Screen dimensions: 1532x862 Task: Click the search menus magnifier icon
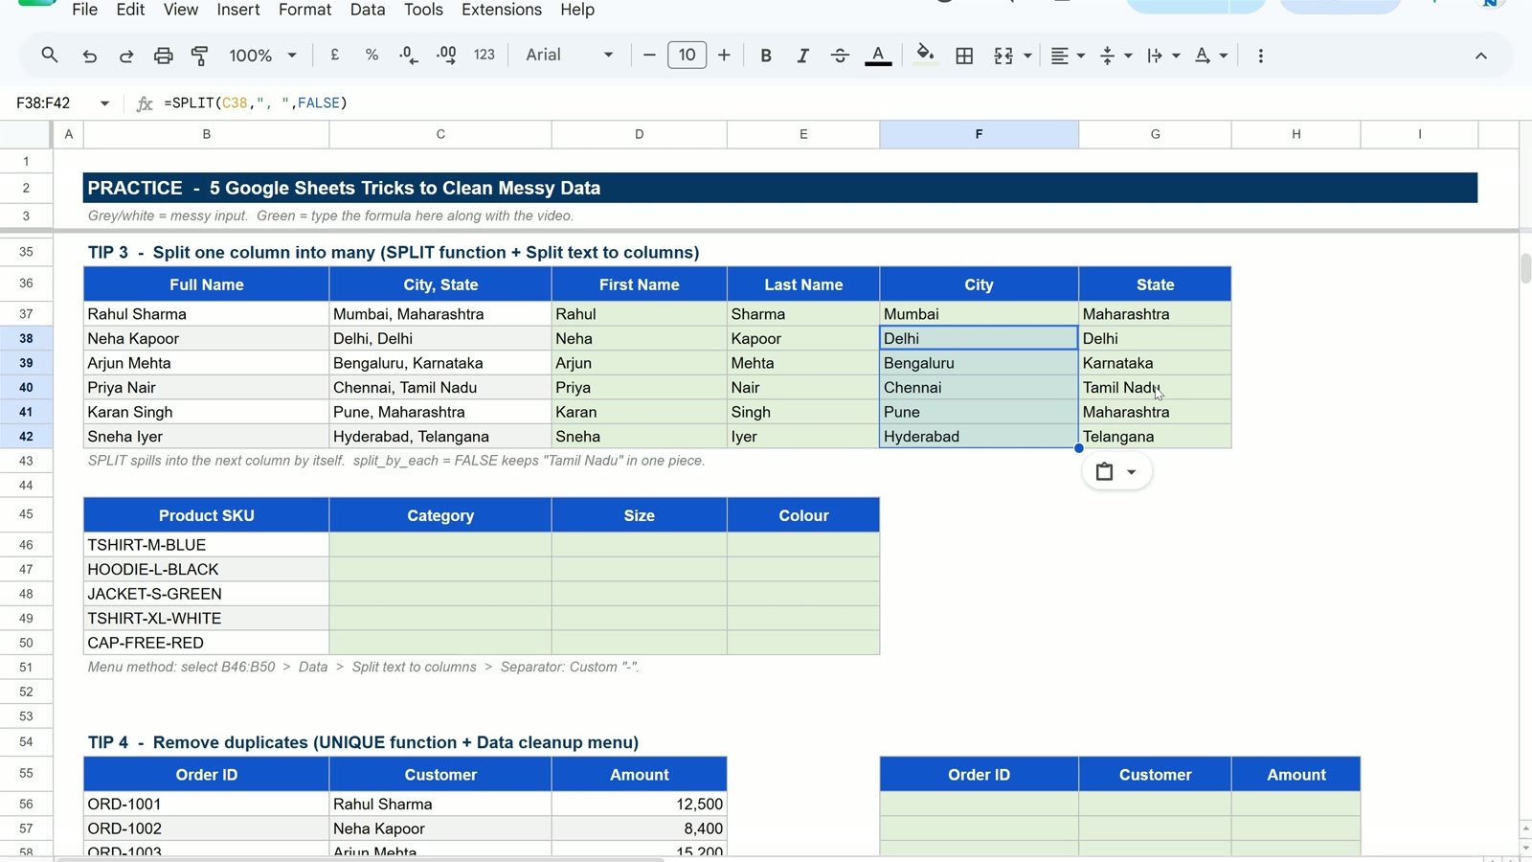click(50, 56)
